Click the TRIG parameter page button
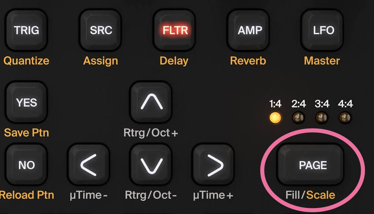 (x=26, y=30)
